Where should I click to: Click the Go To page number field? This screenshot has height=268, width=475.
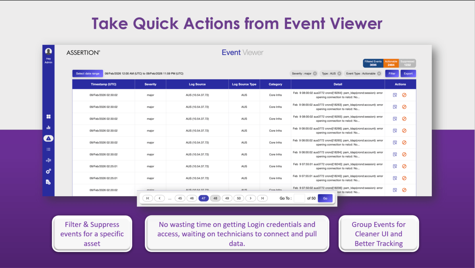299,198
